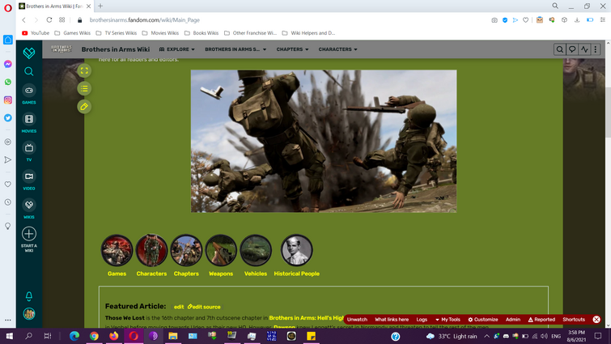Expand the Characters dropdown

pyautogui.click(x=337, y=49)
